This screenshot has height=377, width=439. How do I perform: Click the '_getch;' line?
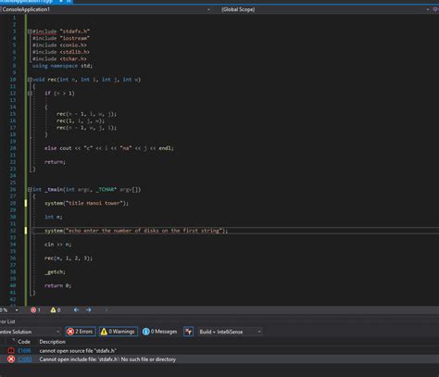[55, 271]
